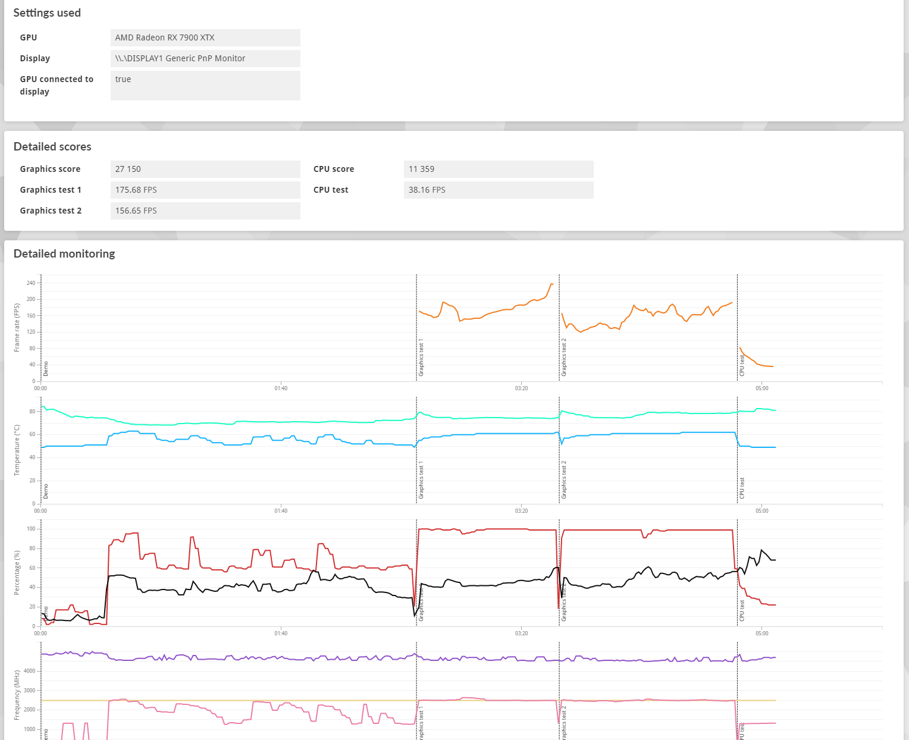The height and width of the screenshot is (740, 909).
Task: Click the Percentage (%) axis label
Action: [x=17, y=573]
